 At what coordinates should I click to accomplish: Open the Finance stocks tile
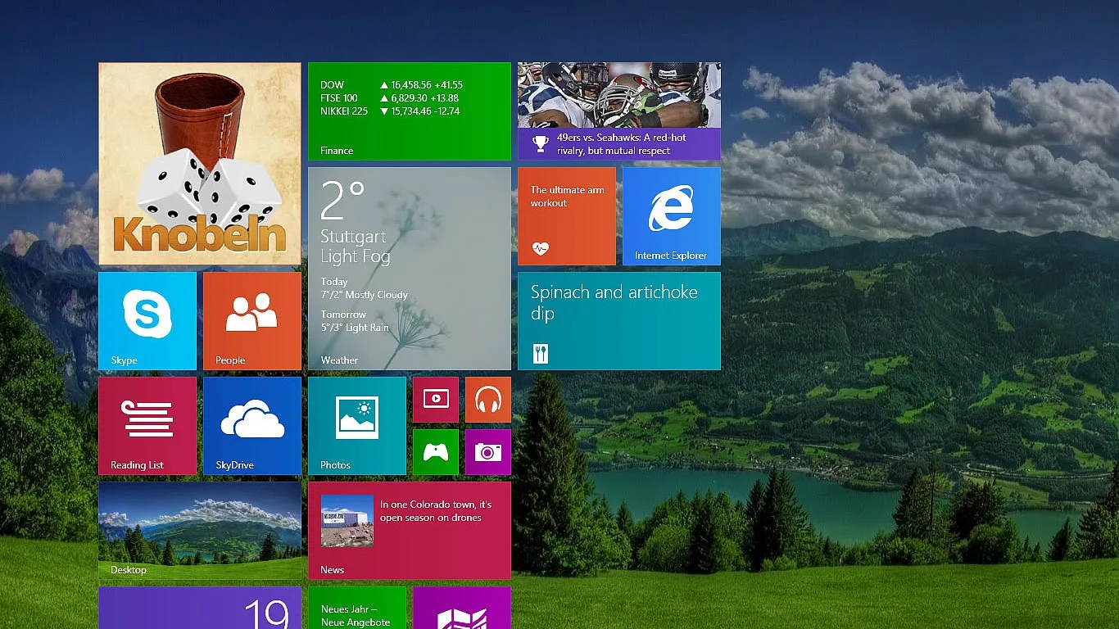(410, 111)
